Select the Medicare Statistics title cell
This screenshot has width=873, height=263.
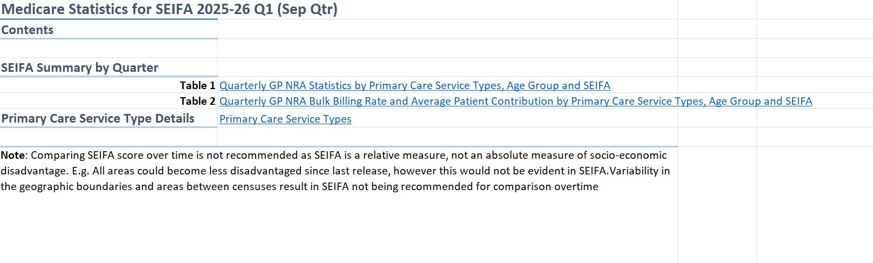(x=169, y=9)
